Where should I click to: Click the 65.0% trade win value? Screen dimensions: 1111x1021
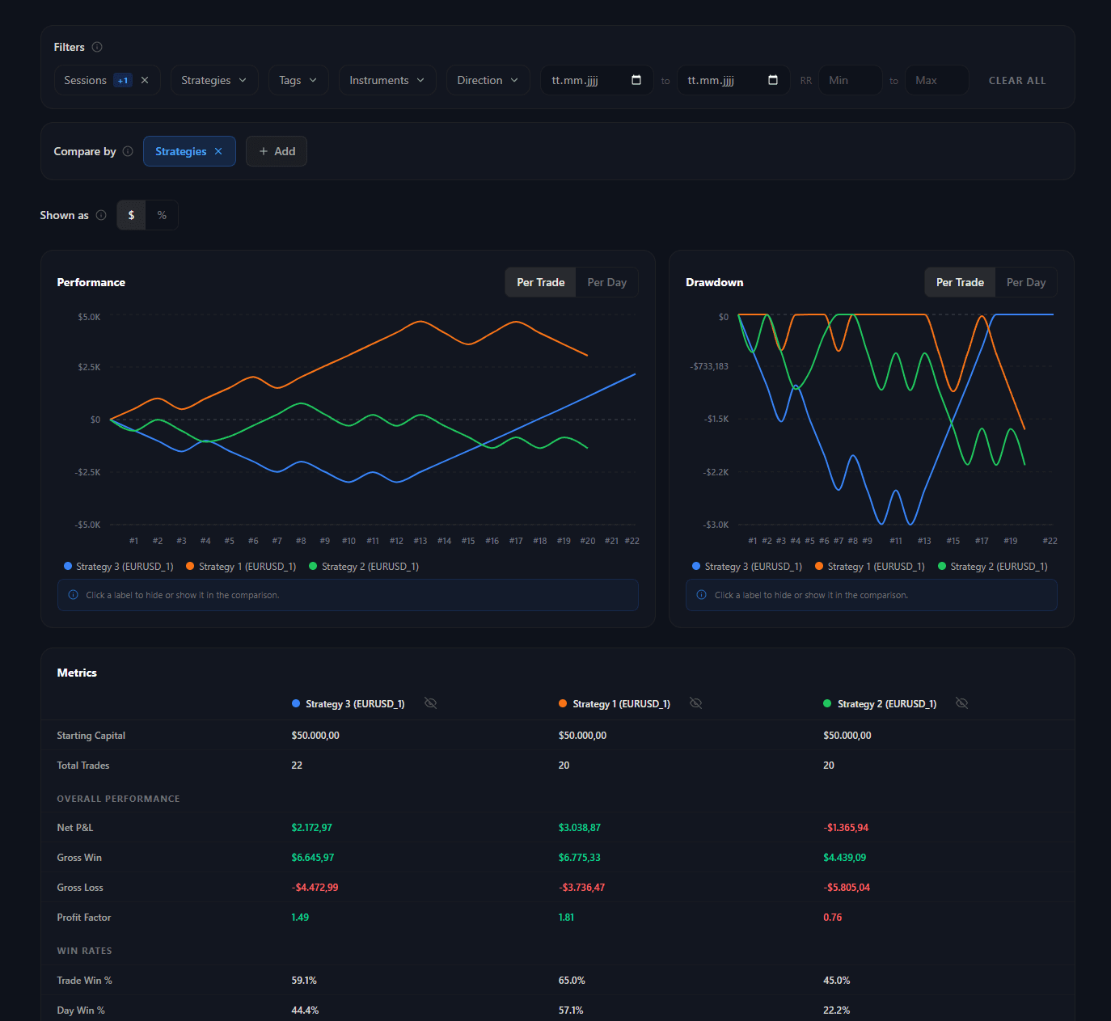point(572,981)
